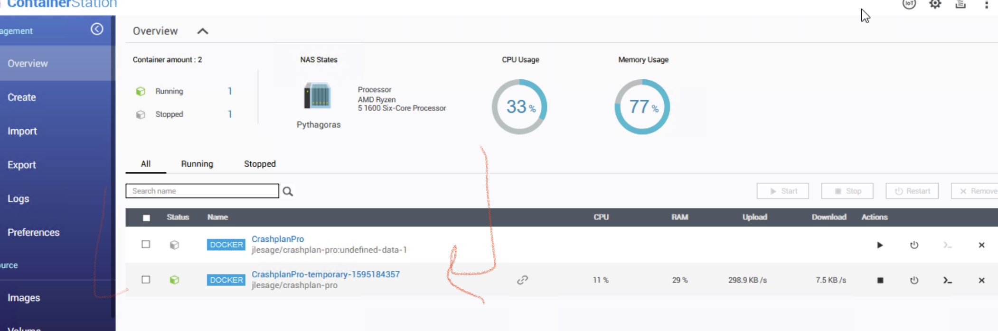Viewport: 998px width, 331px height.
Task: Click power icon in CrashplanPro row
Action: pos(914,245)
